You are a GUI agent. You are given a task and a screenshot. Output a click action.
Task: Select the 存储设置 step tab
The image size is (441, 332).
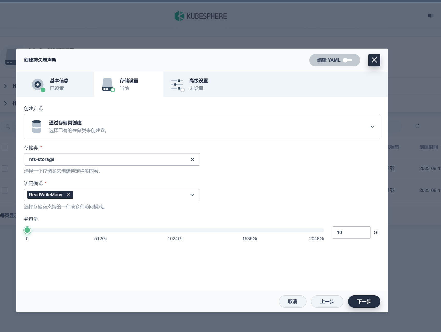click(x=129, y=84)
